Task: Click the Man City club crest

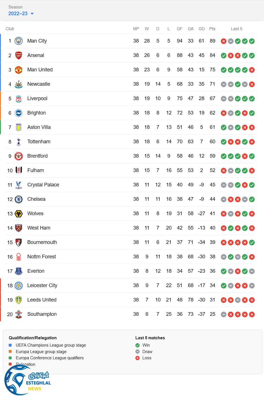Action: pyautogui.click(x=19, y=41)
